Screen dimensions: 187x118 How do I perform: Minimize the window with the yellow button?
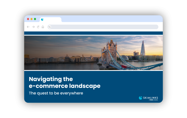[x=32, y=19]
